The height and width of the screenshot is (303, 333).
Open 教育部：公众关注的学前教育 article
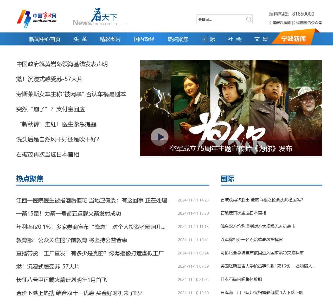click(x=72, y=240)
